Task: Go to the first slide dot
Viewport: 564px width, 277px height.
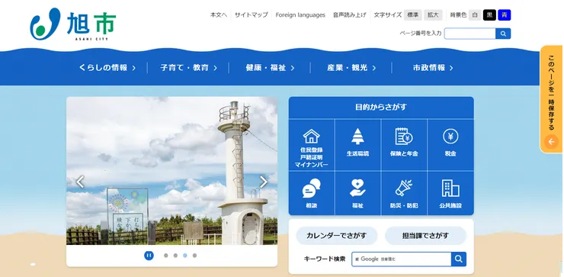Action: coord(166,256)
